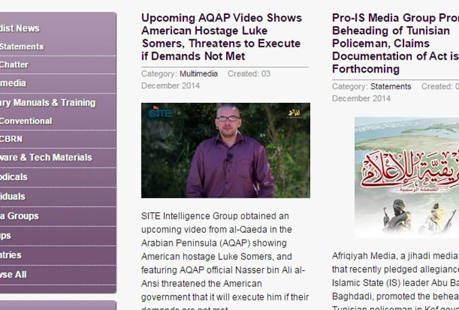Select the 'wse All' sidebar entry
Viewport: 459px width, 310px height.
(13, 275)
